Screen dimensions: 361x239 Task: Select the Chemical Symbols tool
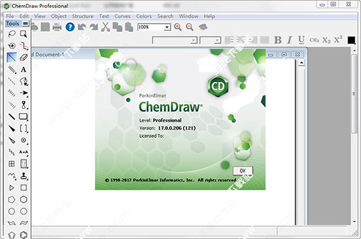point(23,140)
